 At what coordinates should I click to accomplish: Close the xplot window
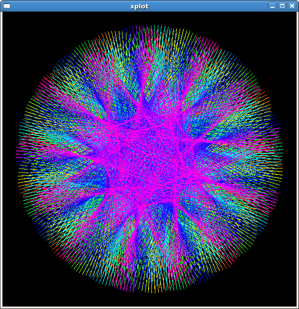click(x=292, y=6)
